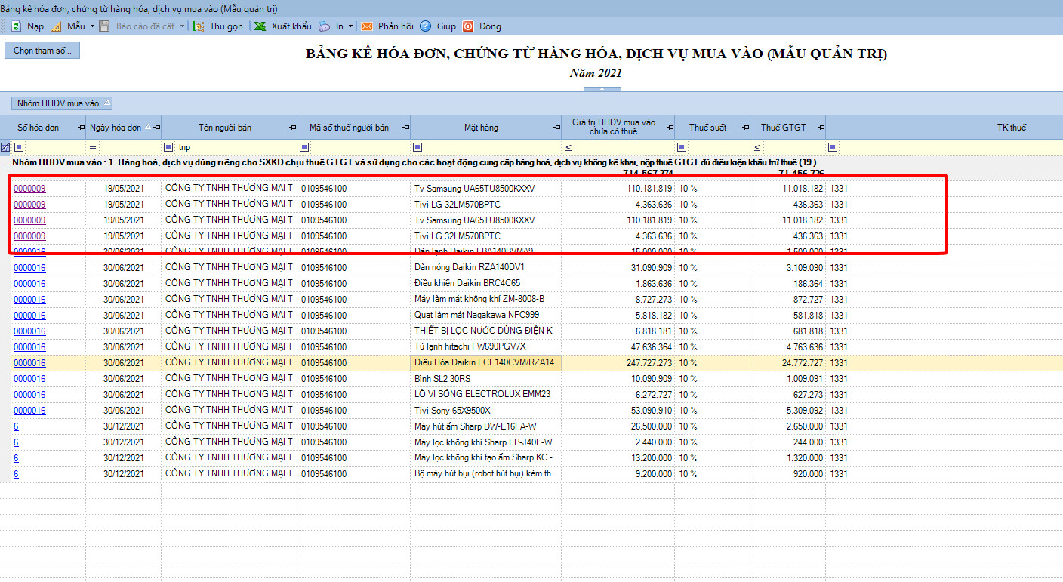The image size is (1063, 582).
Task: Pin the Mã số thuế người bán column
Action: coord(406,128)
